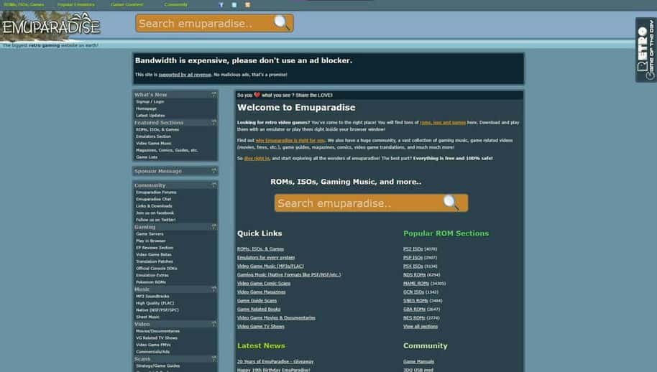Image resolution: width=657 pixels, height=372 pixels.
Task: Open ROMs, ISOs, & Games in Featured Sections
Action: tap(157, 130)
